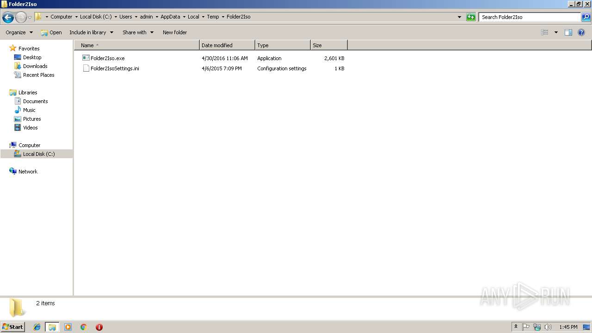Expand dropdown arrow after Users breadcrumb

pyautogui.click(x=136, y=17)
